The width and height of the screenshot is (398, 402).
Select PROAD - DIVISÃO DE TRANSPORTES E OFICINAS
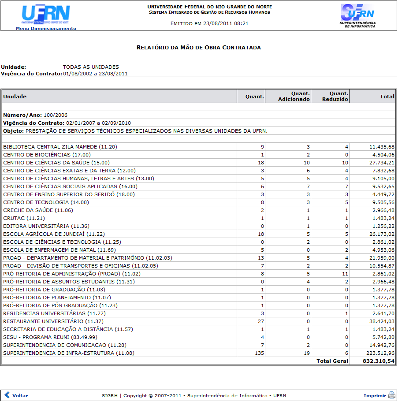coord(199,266)
